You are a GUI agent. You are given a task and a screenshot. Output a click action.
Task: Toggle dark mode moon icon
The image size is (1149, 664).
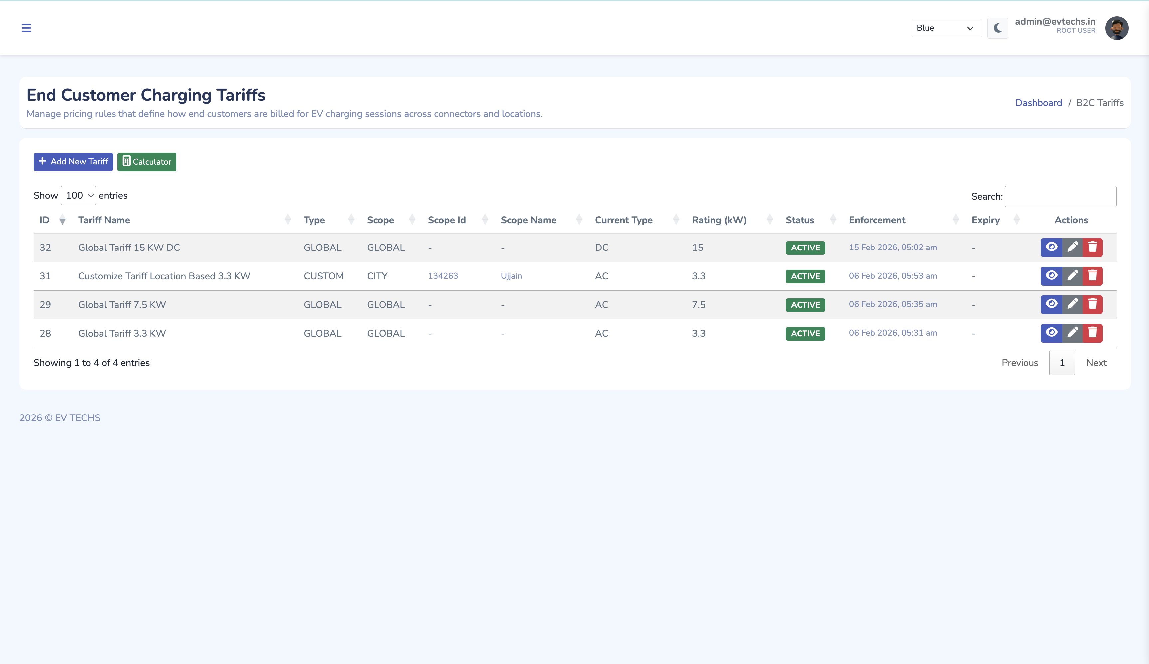(997, 28)
